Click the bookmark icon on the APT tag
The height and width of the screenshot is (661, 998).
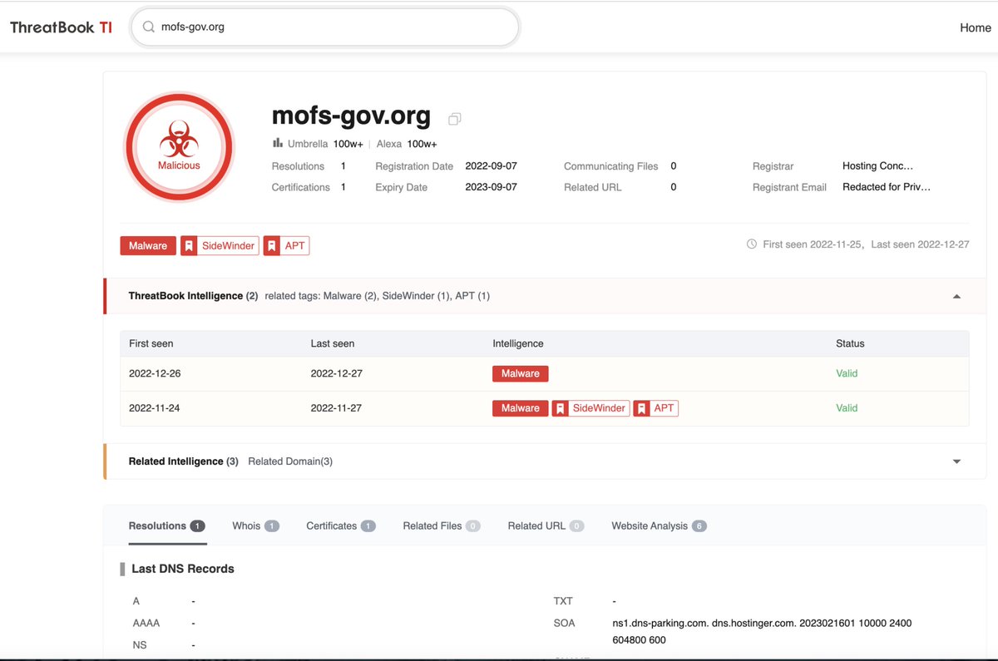(x=271, y=245)
